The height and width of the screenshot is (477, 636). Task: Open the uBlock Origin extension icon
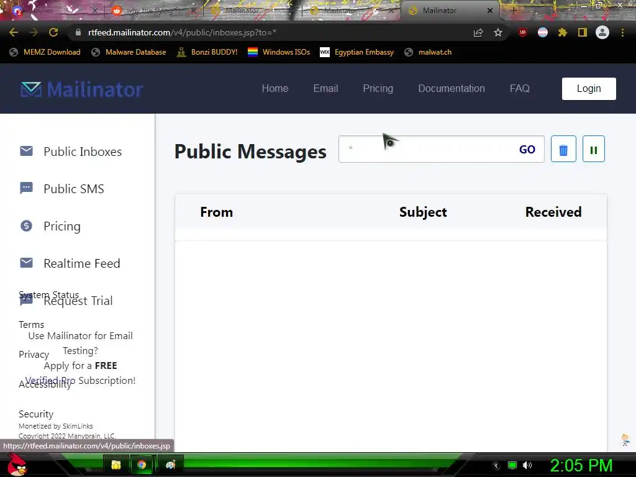pos(523,32)
